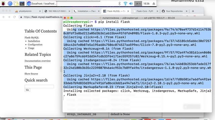Viewport: 215px width, 120px height.
Task: Click 'pip install Flask' command text
Action: 114,22
